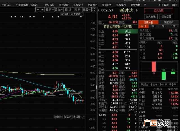
Task: Click the 委托交易 button
Action: pyautogui.click(x=159, y=11)
